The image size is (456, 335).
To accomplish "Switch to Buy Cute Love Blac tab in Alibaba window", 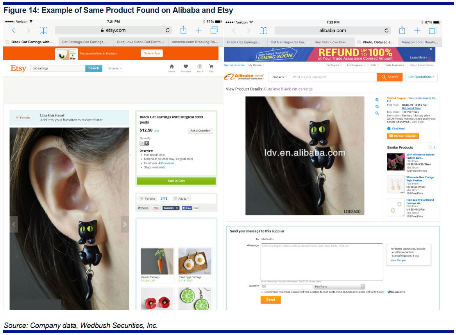I will [332, 42].
